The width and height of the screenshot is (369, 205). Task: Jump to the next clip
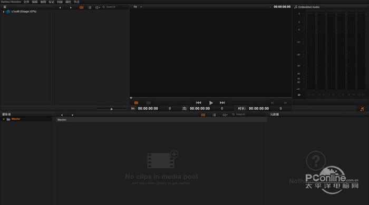click(222, 102)
